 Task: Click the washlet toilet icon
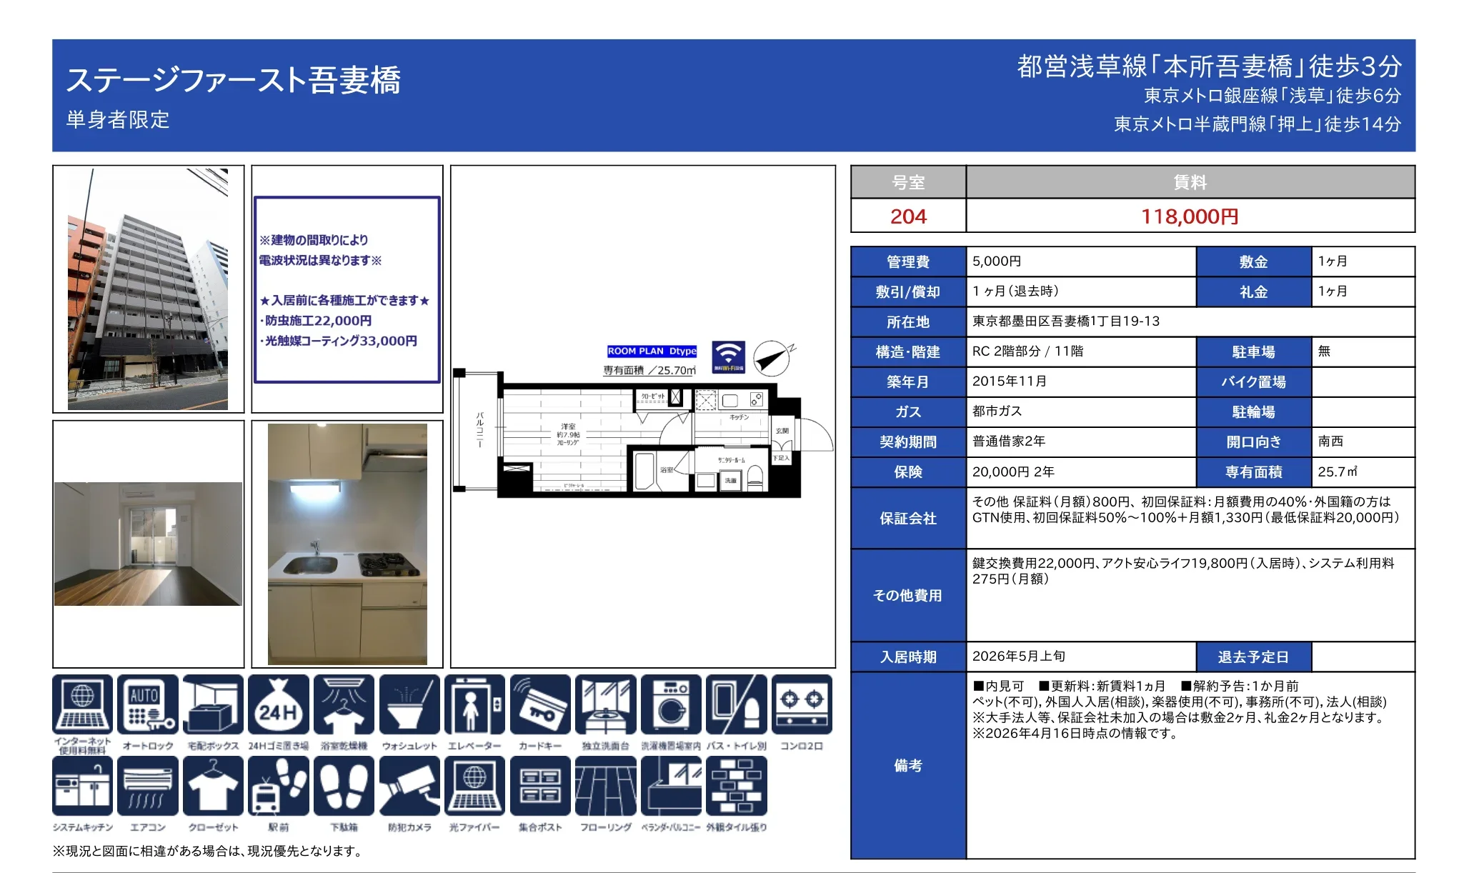pos(409,705)
